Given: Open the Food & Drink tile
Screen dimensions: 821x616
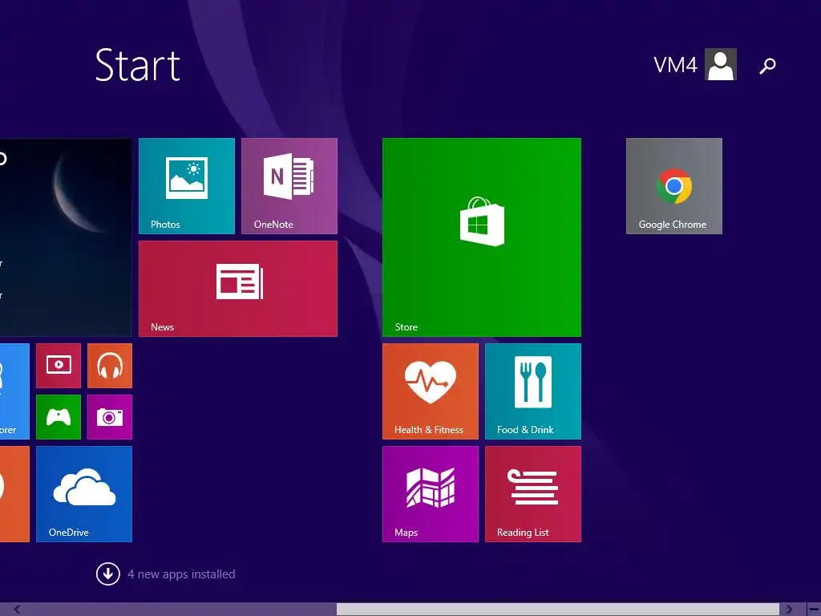Looking at the screenshot, I should [x=533, y=391].
